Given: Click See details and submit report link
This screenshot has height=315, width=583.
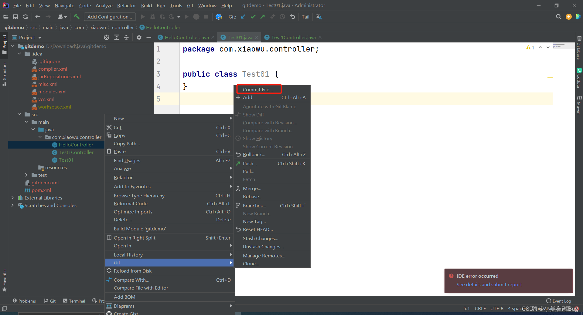Looking at the screenshot, I should pyautogui.click(x=489, y=284).
